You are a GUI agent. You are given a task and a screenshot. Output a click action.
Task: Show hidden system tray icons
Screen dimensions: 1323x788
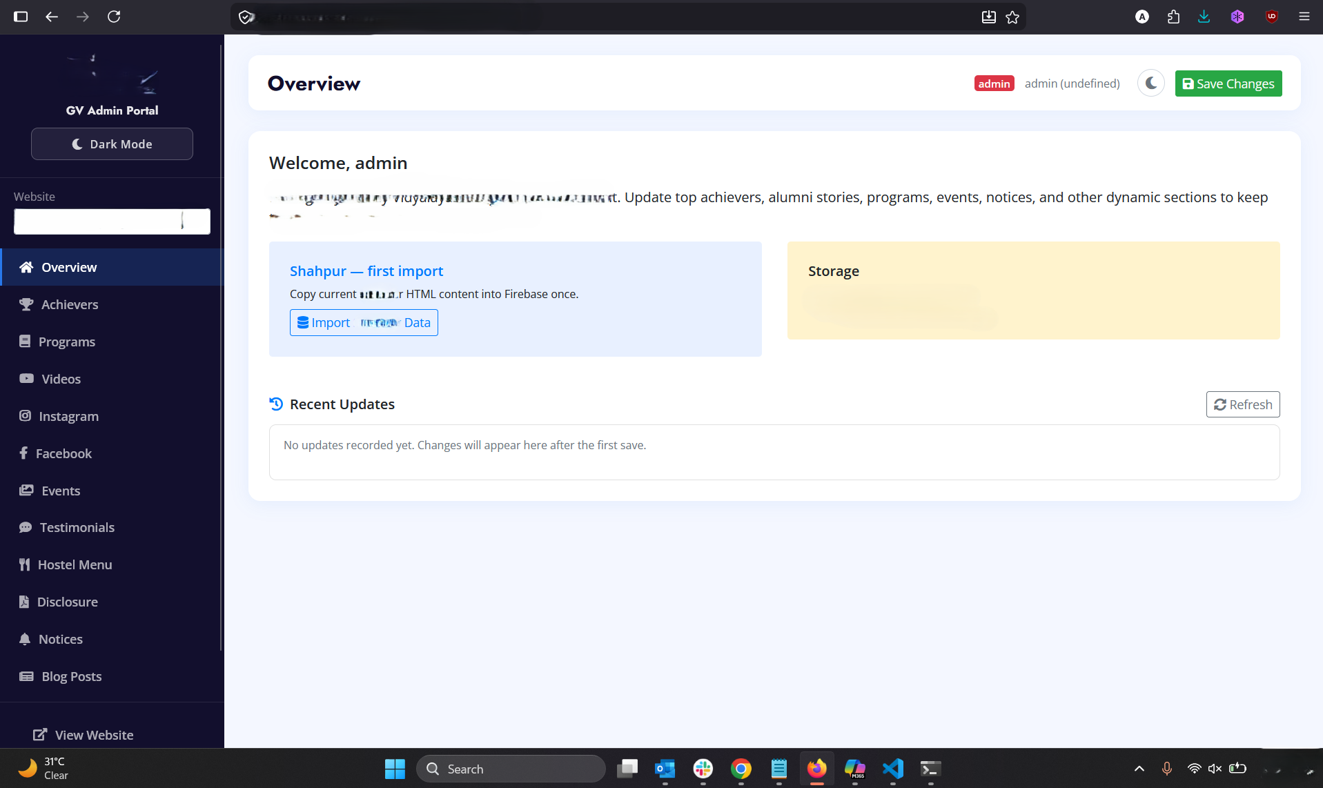[1139, 769]
